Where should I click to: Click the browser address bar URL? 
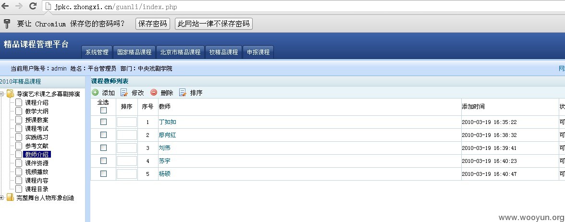[x=116, y=7]
